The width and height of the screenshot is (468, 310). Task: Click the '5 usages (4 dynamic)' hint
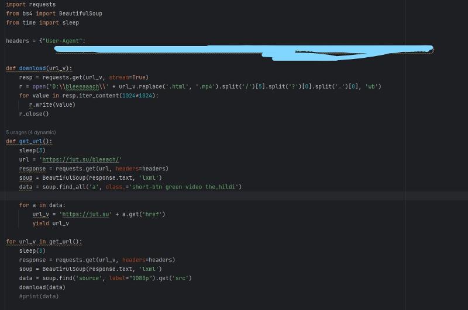click(30, 132)
